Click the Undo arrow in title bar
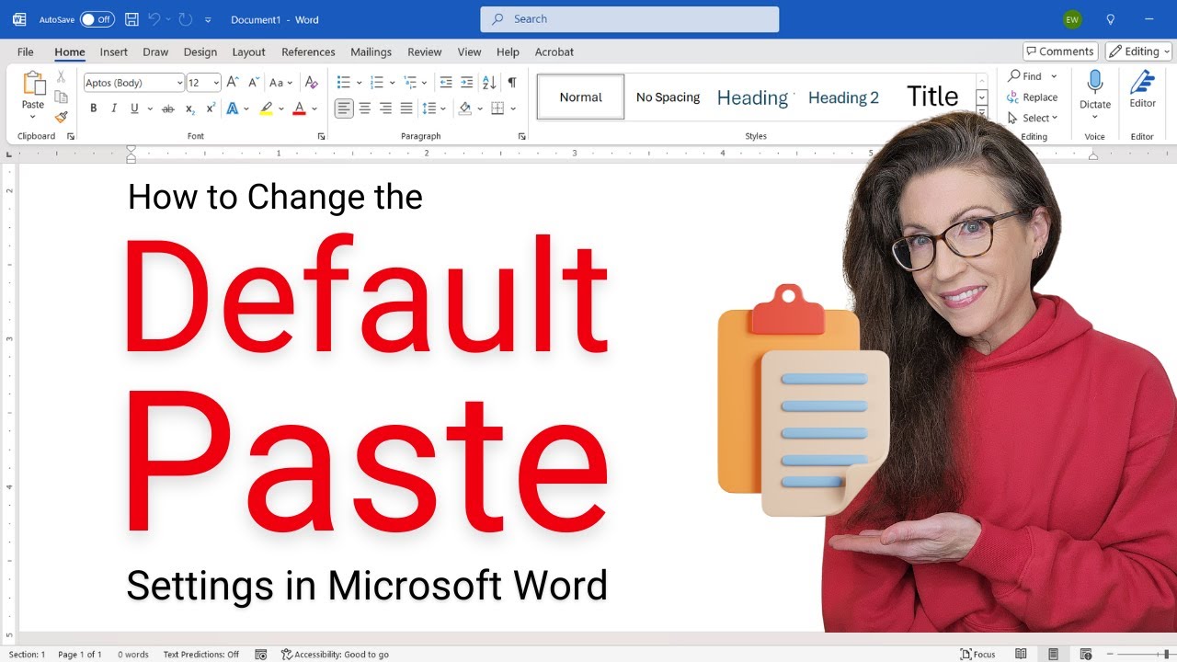The height and width of the screenshot is (662, 1177). (x=154, y=19)
